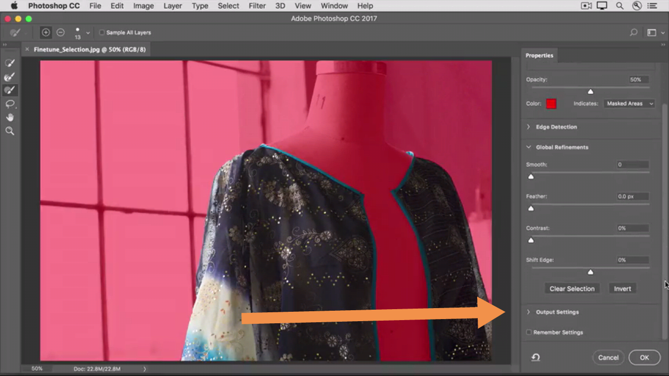Select the Quick Selection tool
This screenshot has width=669, height=376.
point(9,63)
